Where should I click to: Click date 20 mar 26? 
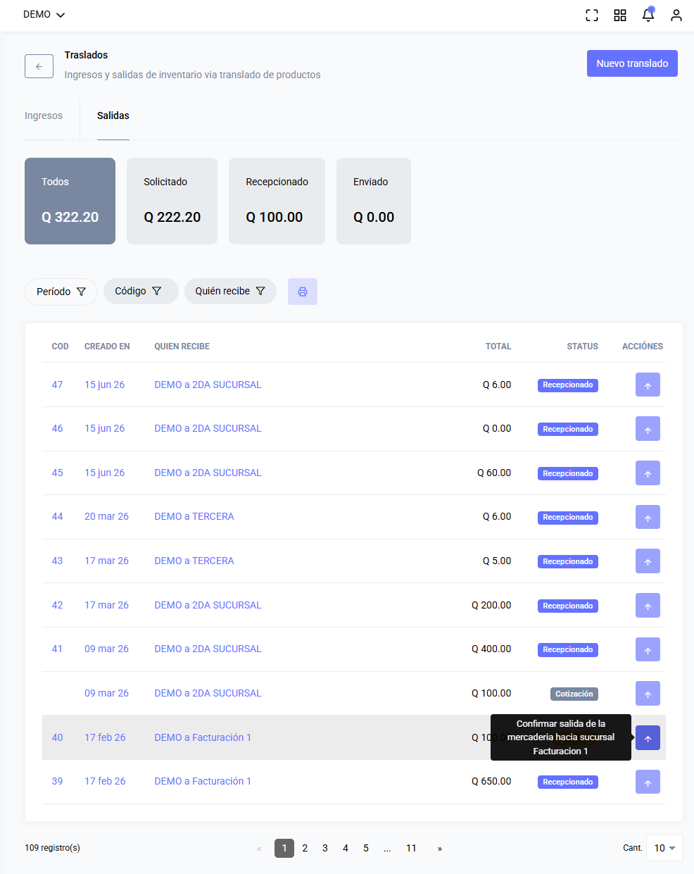106,516
